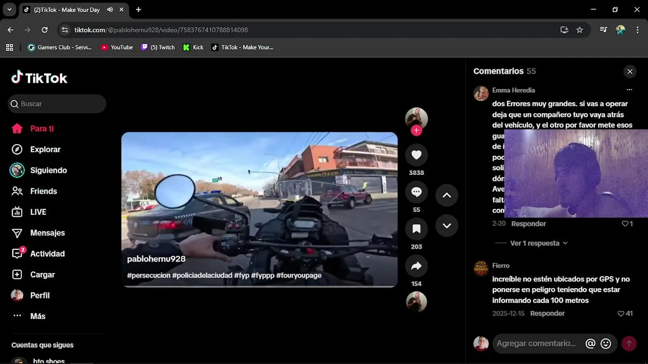Open the sound disc below share count
The height and width of the screenshot is (364, 648).
tap(416, 302)
